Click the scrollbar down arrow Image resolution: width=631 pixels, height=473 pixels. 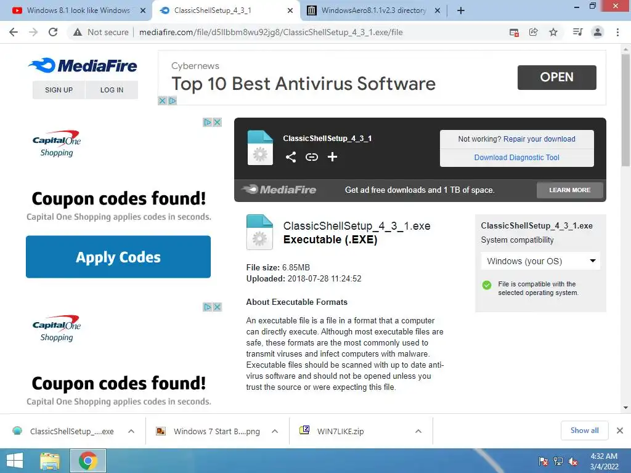pyautogui.click(x=625, y=408)
